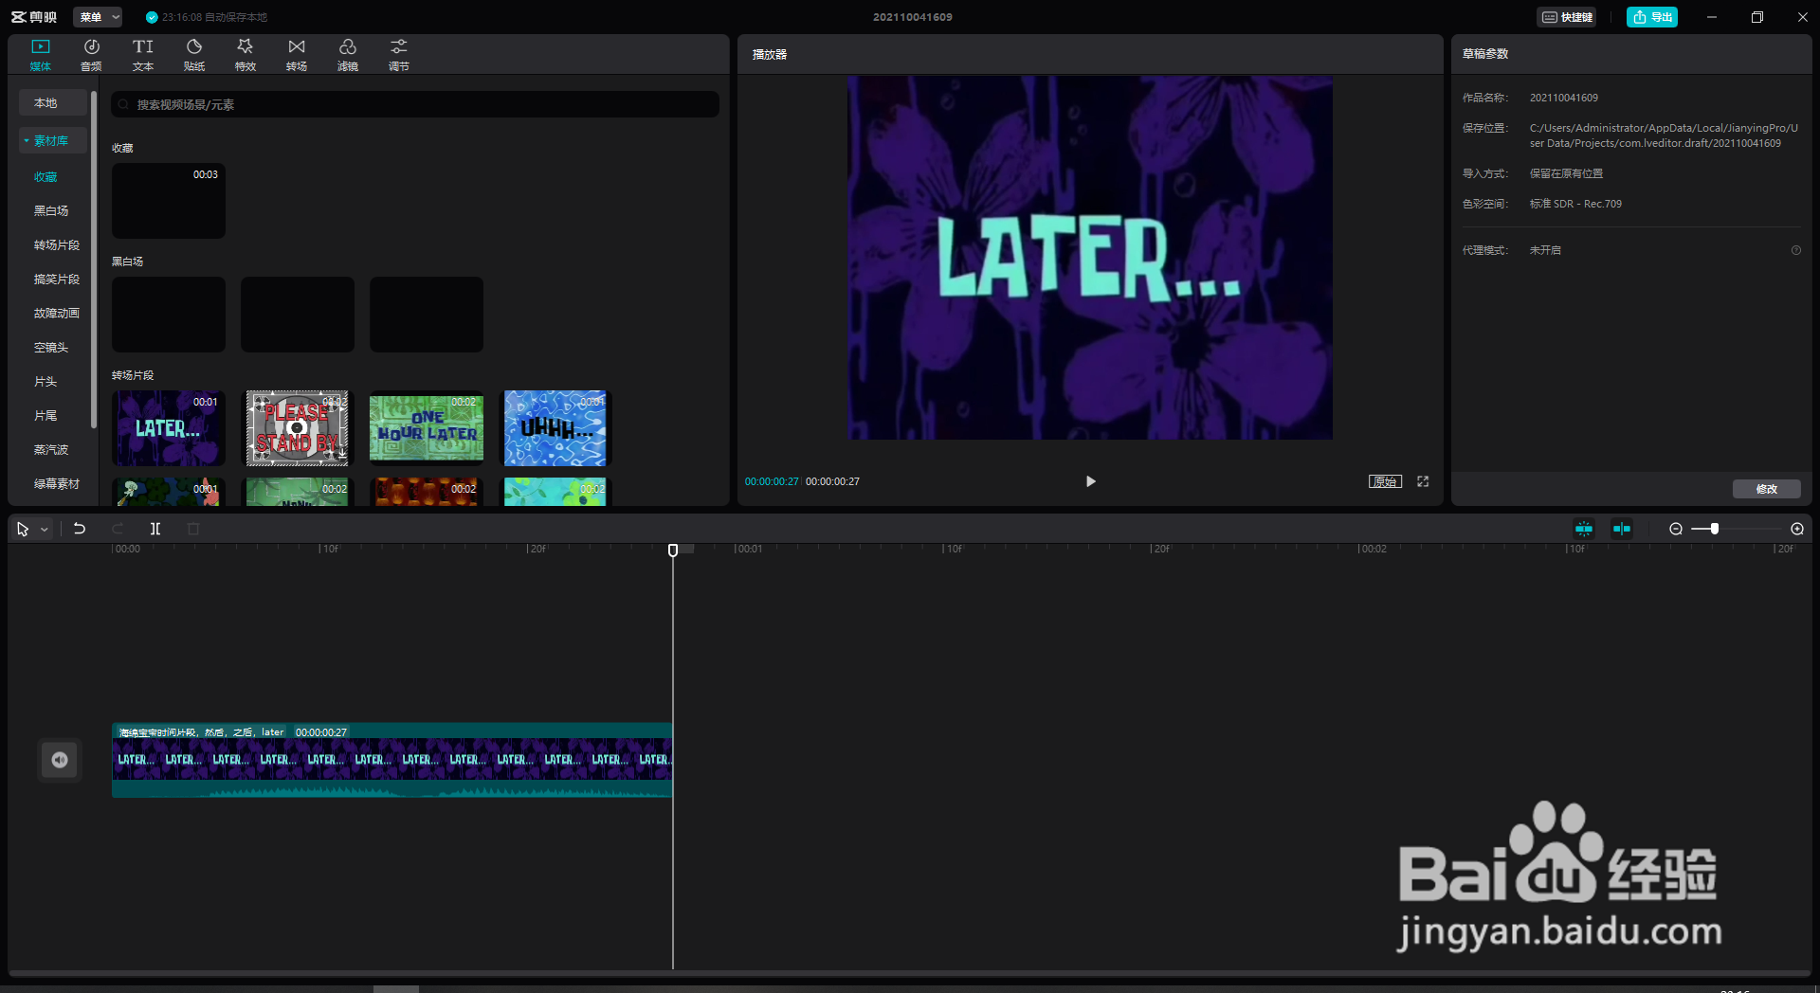Select 空镜头 in the sidebar
The width and height of the screenshot is (1820, 993).
[51, 348]
